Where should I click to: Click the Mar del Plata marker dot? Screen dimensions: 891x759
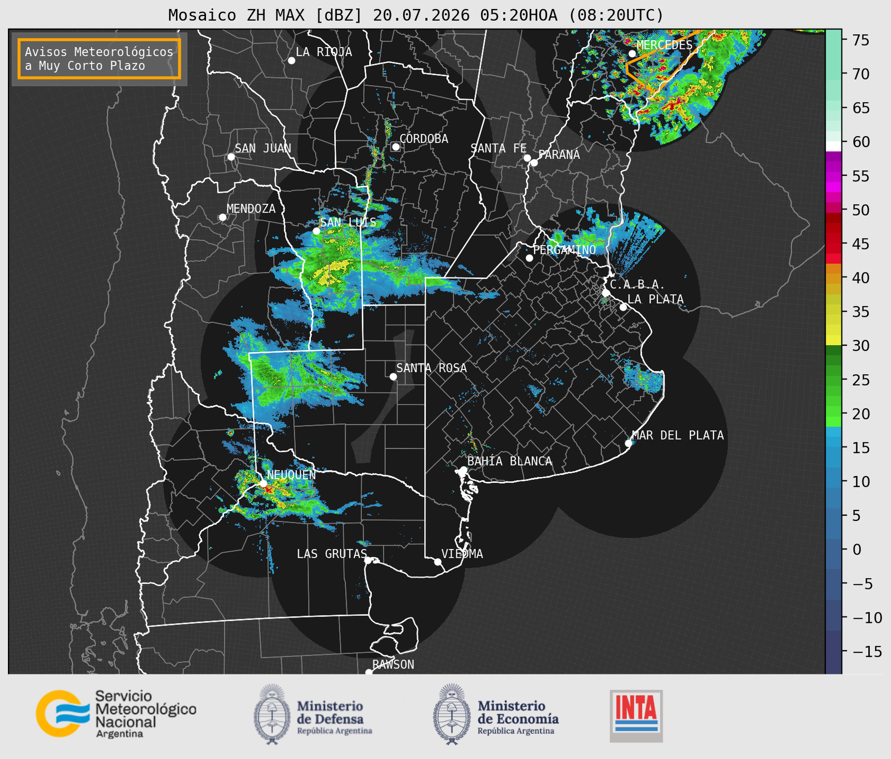[x=629, y=443]
